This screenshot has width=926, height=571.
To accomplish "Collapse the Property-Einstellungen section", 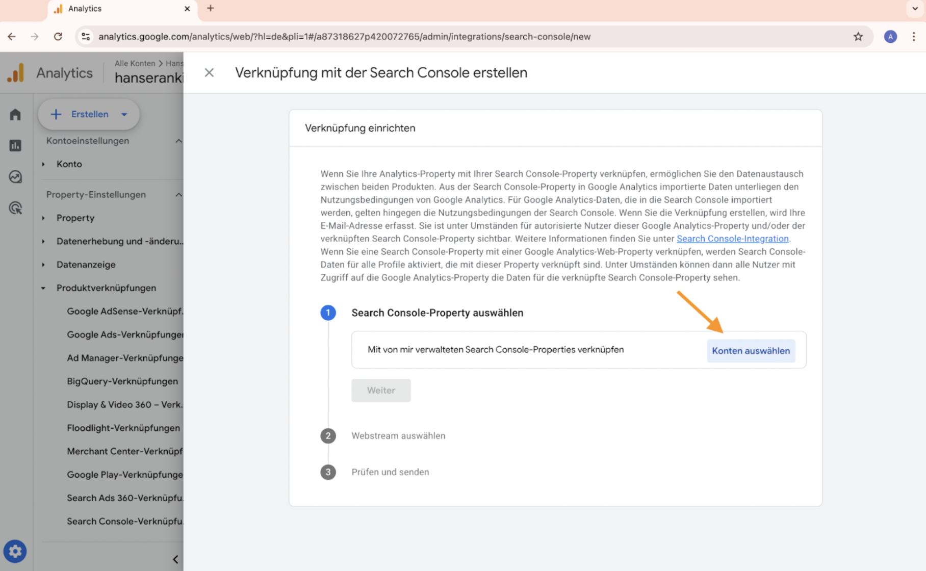I will 178,195.
